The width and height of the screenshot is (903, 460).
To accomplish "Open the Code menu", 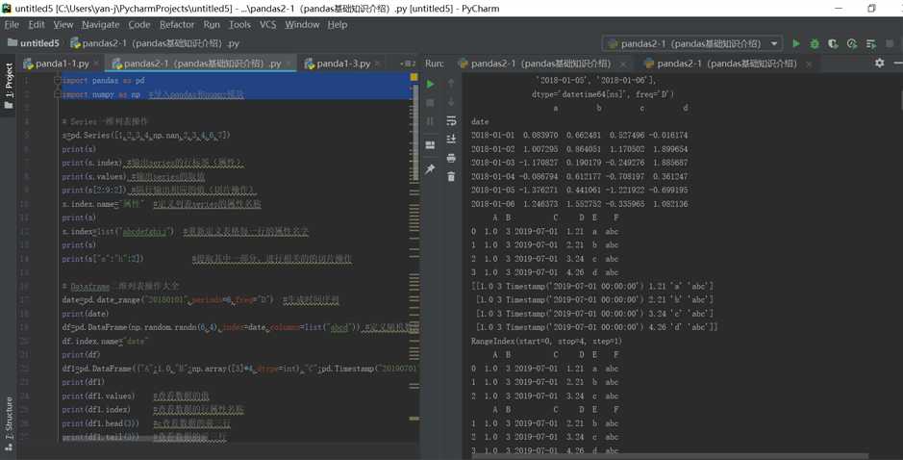I will (x=139, y=24).
